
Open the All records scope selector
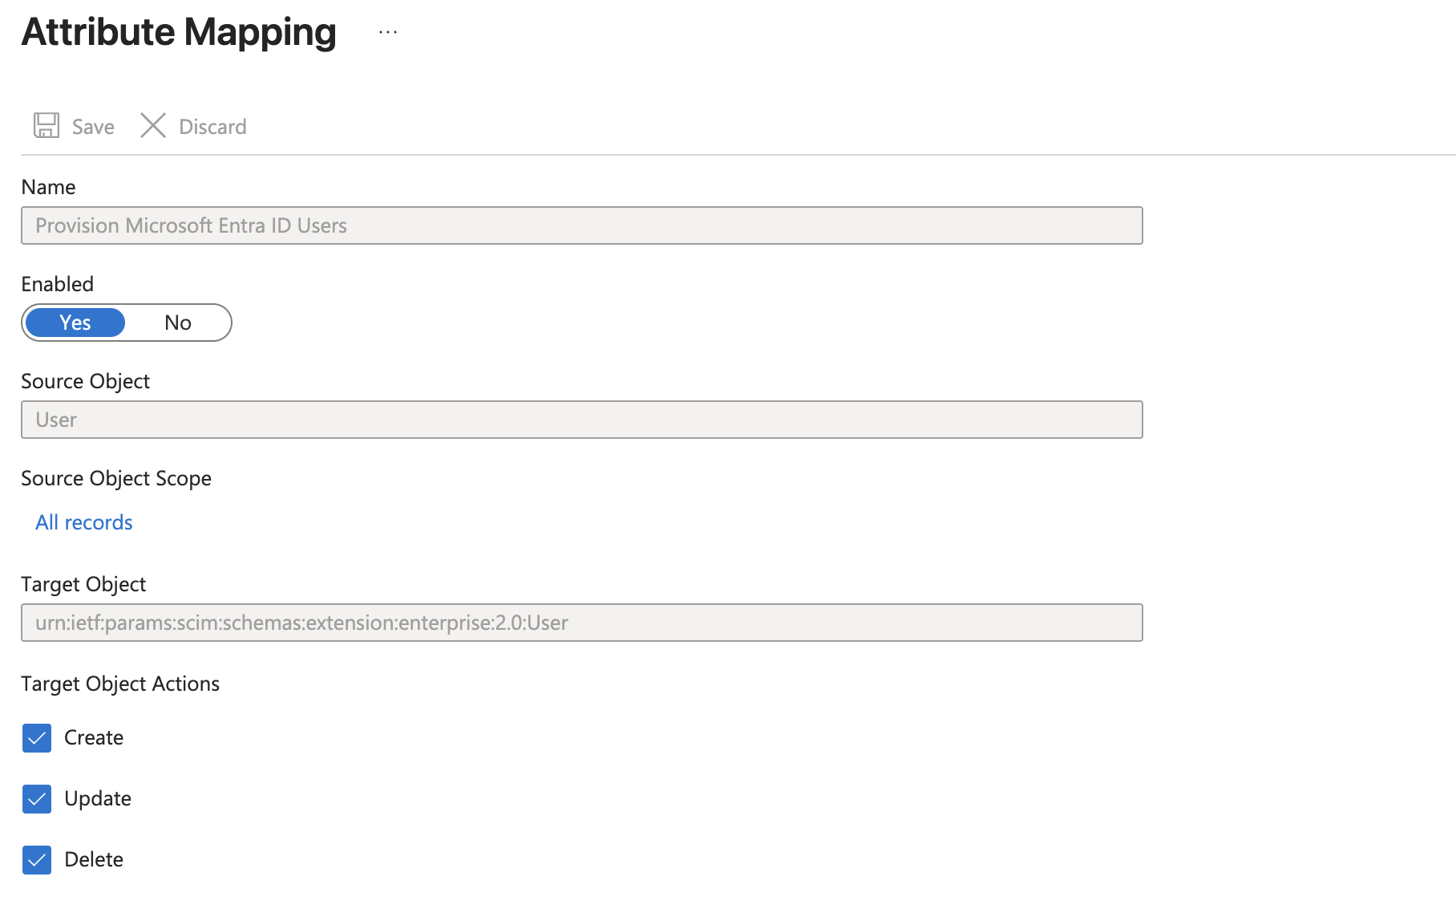[83, 522]
